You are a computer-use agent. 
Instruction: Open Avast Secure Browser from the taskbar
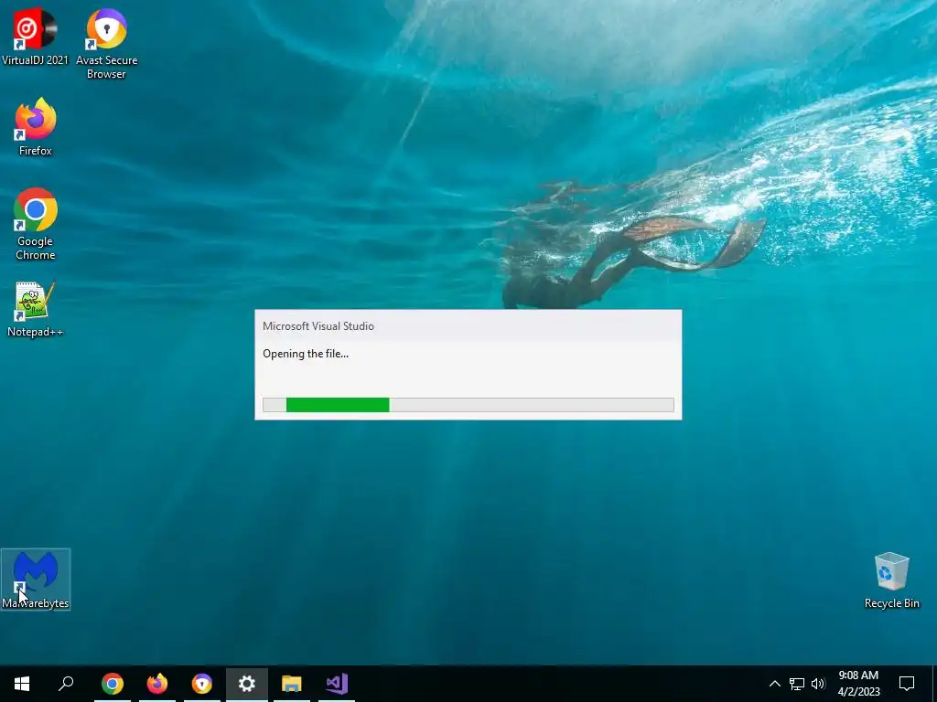coord(202,684)
